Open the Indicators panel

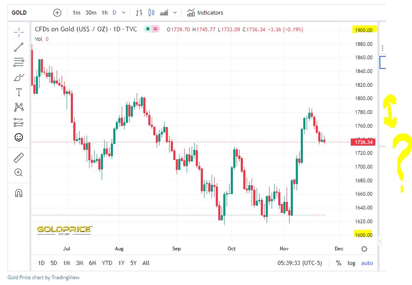[205, 13]
